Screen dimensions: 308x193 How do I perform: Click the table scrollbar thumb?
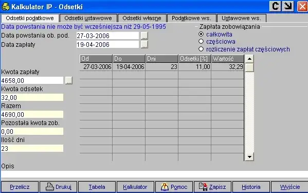pos(249,67)
